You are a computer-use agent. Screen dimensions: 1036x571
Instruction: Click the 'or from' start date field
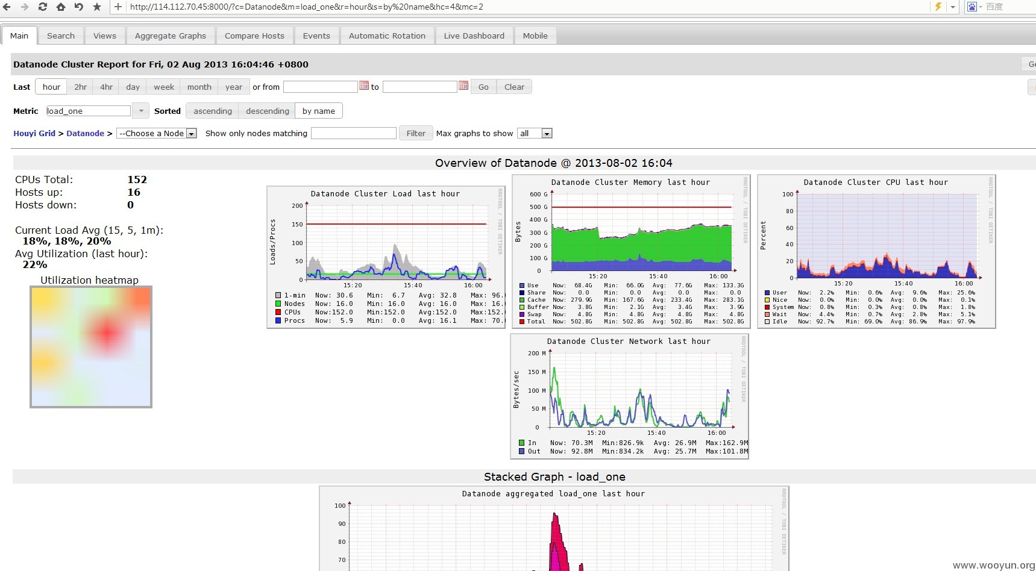click(x=321, y=87)
